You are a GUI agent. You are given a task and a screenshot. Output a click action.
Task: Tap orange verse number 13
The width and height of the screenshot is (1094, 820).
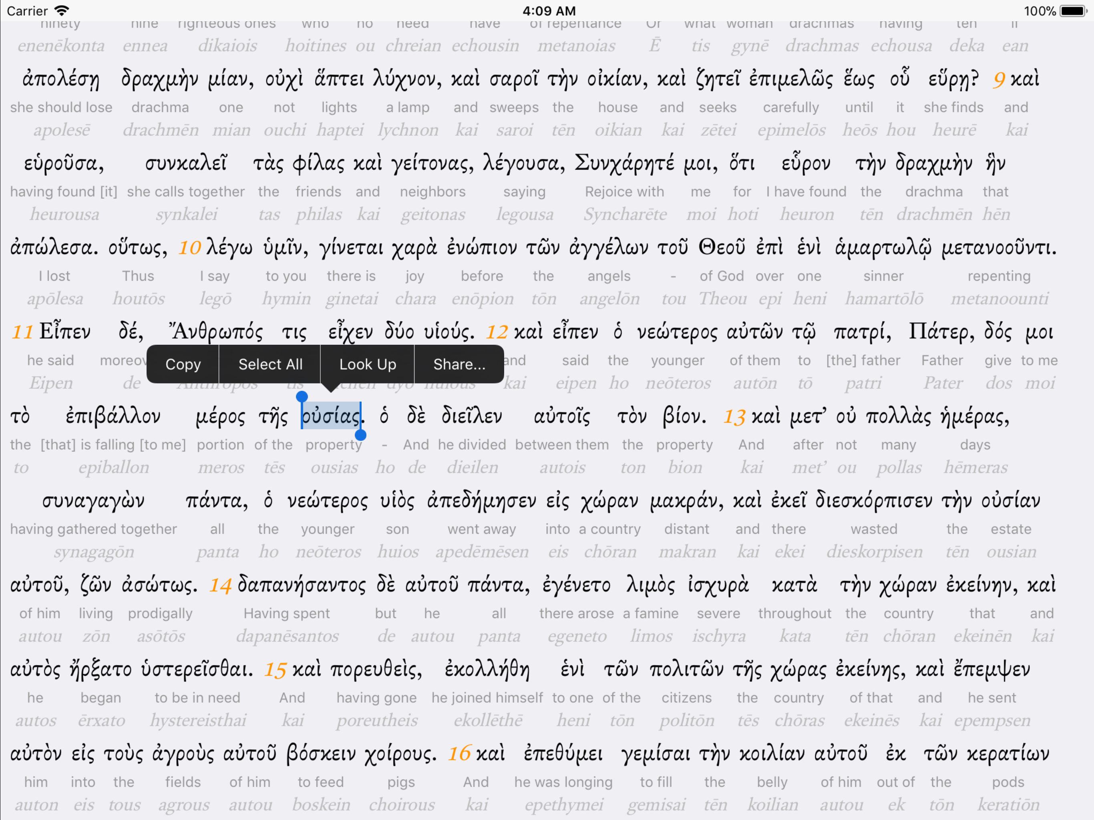pos(734,417)
